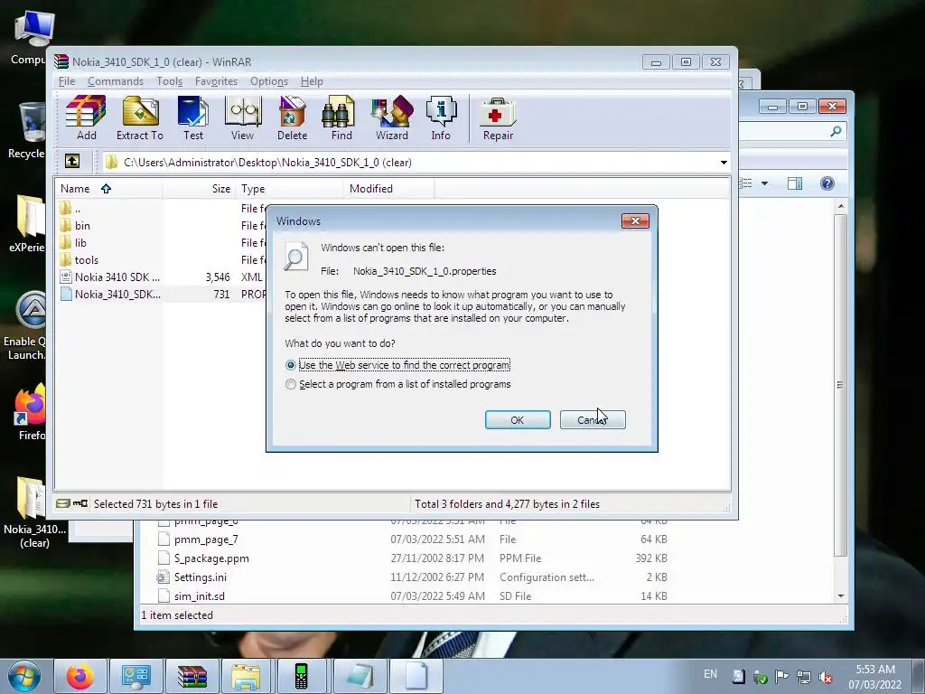925x694 pixels.
Task: Click the Delete toolbar icon
Action: 292,118
